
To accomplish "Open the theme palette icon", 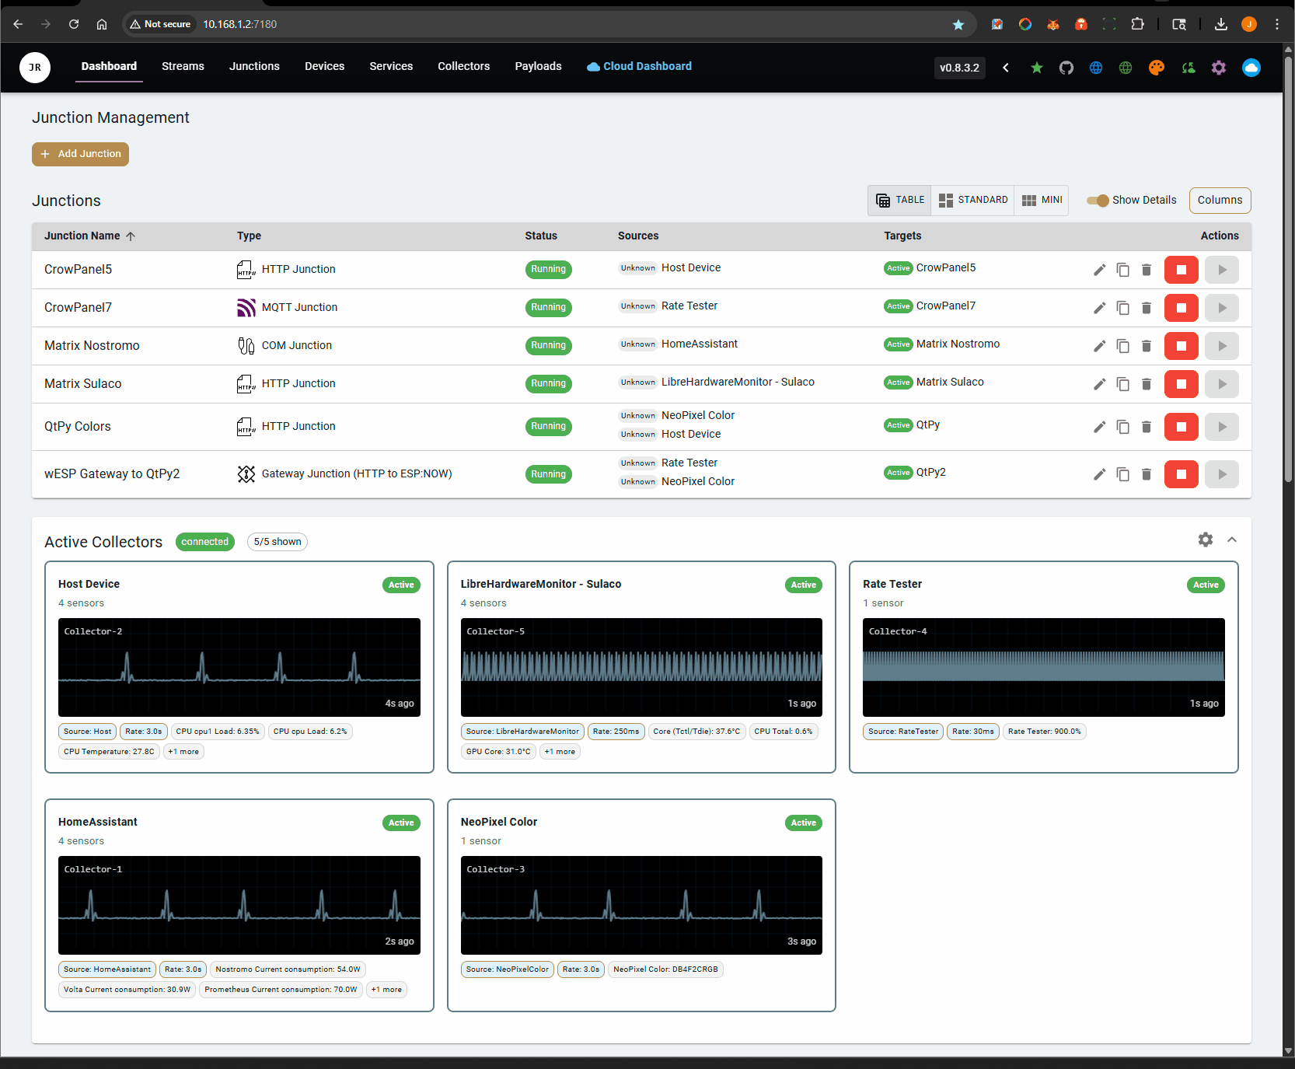I will (1157, 68).
